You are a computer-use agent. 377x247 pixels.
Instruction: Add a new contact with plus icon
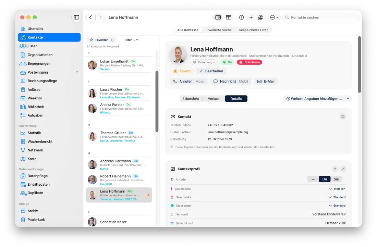[251, 17]
